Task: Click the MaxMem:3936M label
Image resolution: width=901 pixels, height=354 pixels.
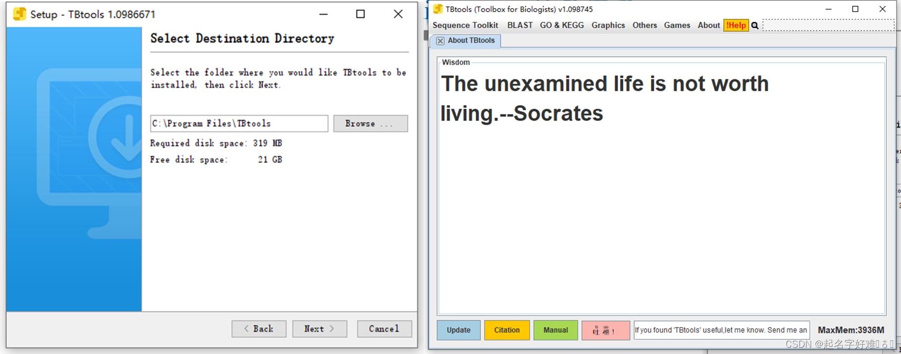Action: click(851, 330)
